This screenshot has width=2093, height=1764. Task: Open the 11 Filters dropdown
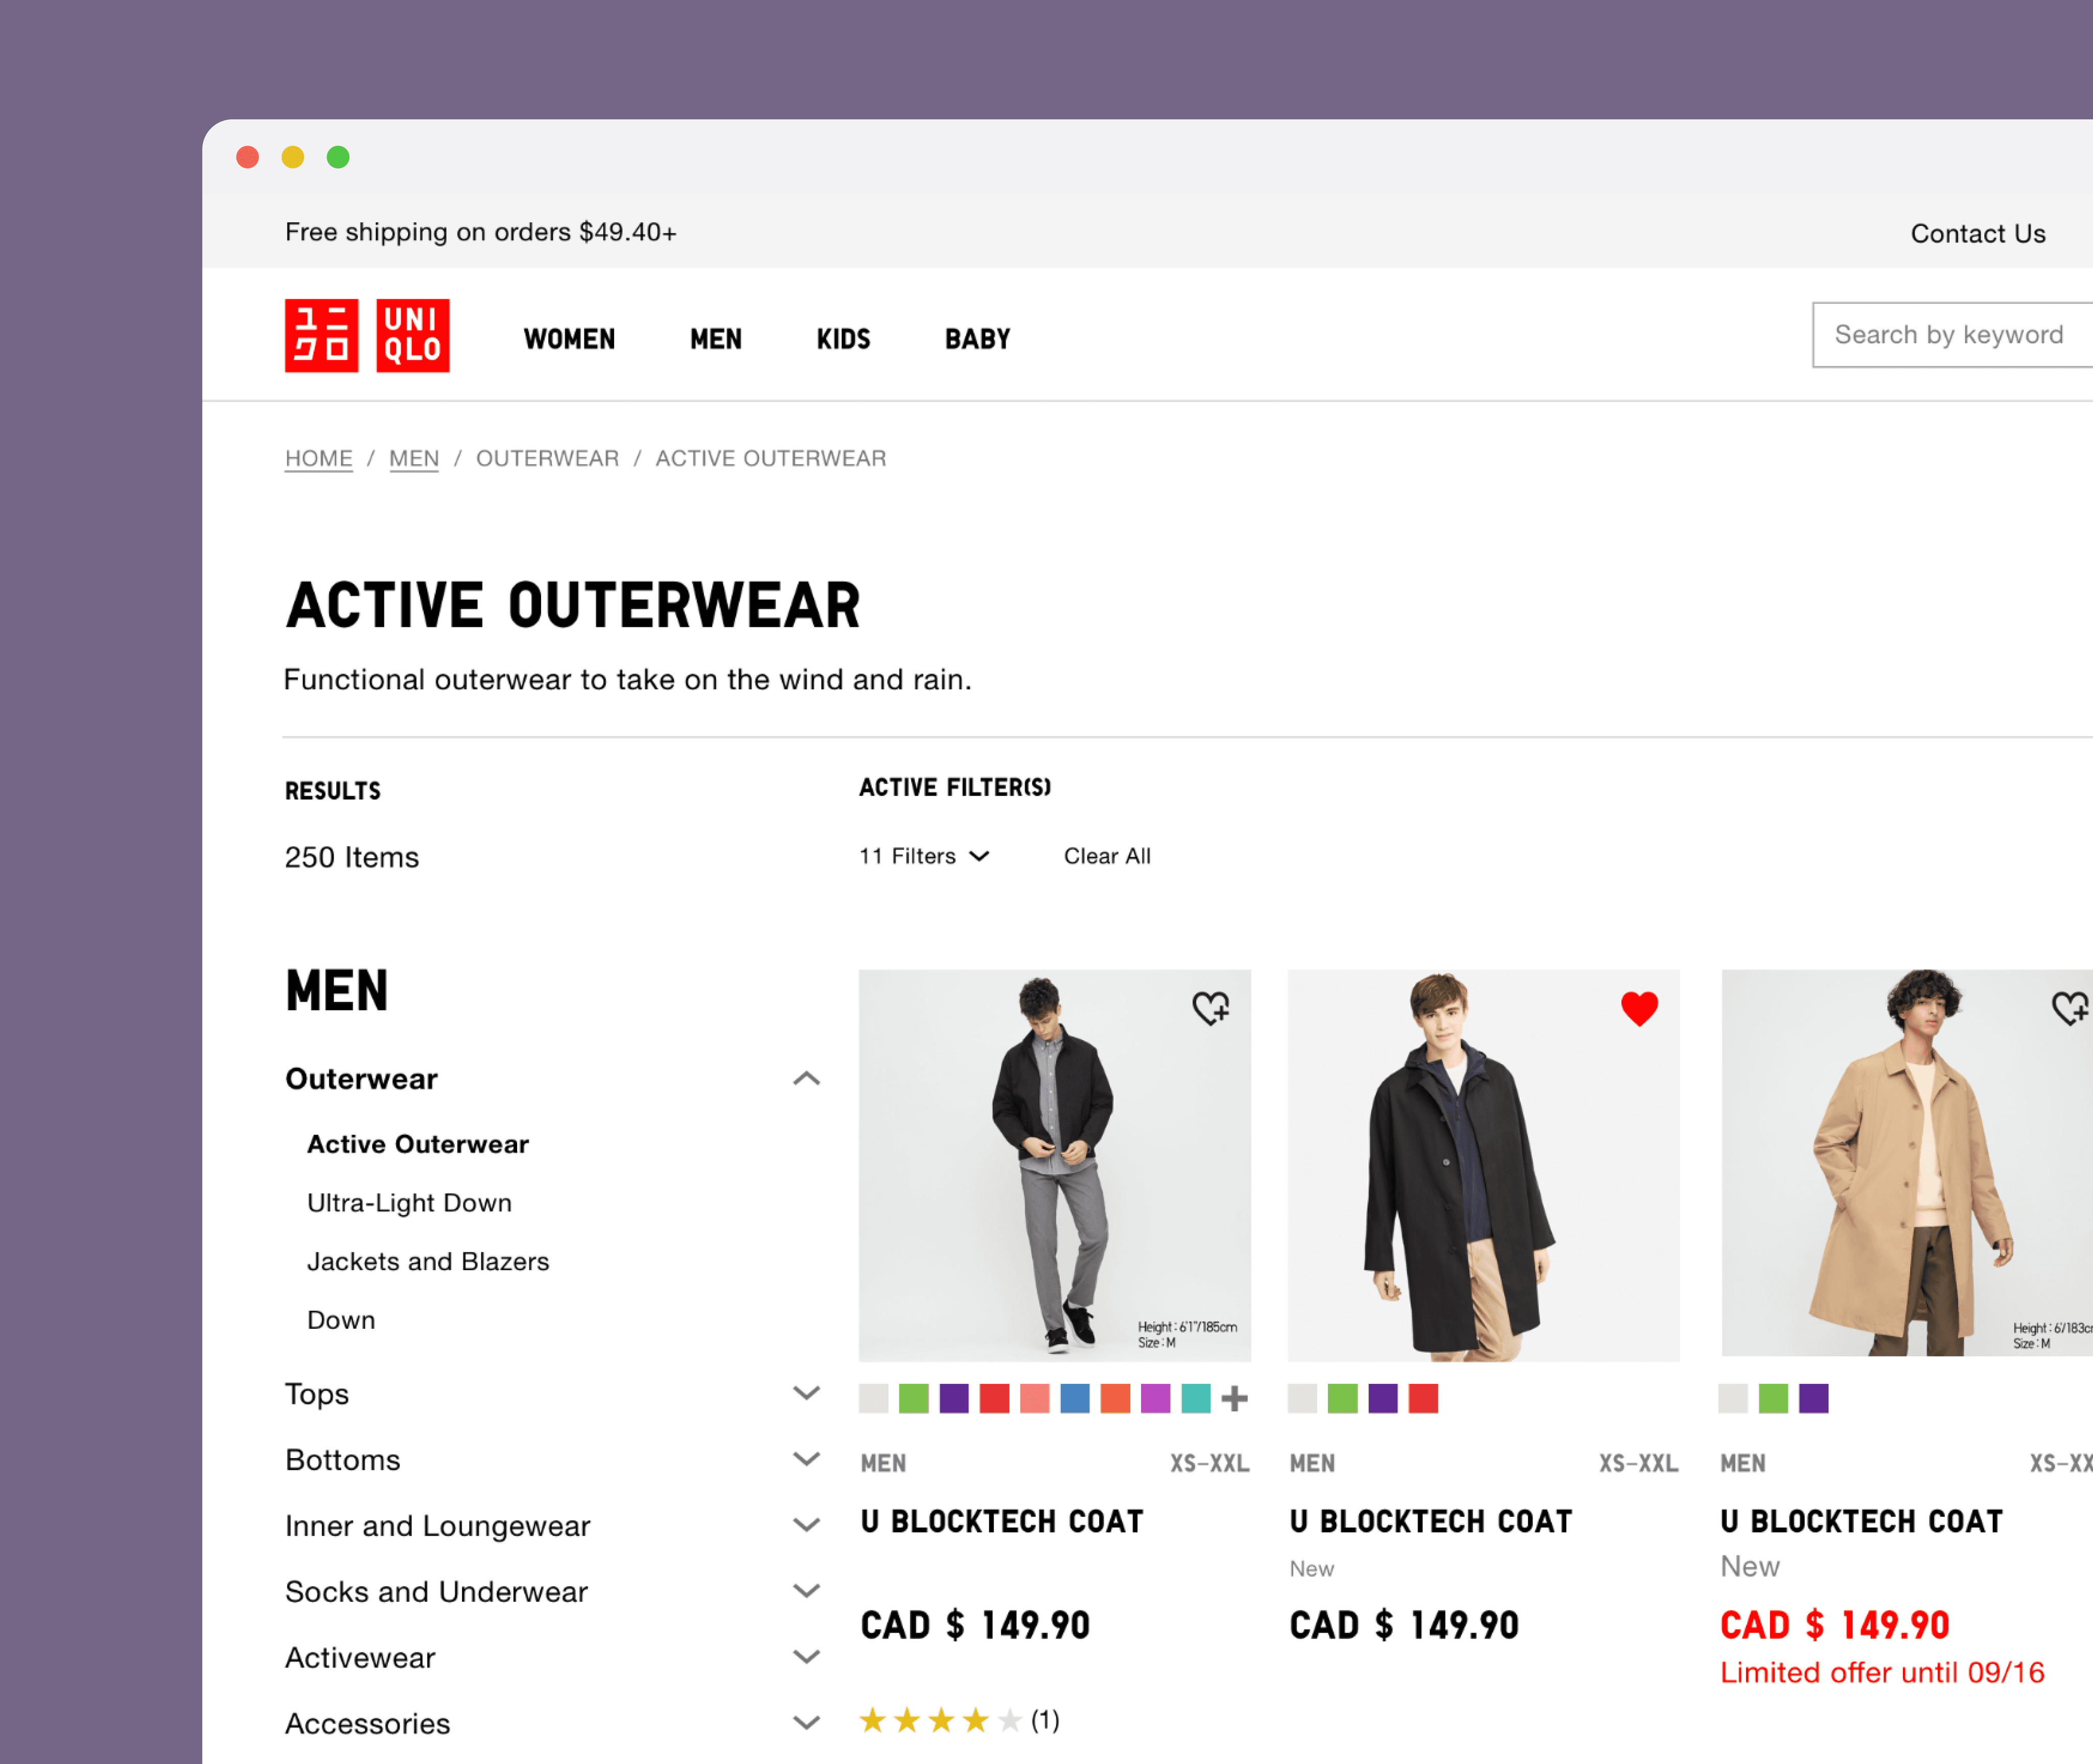[923, 856]
